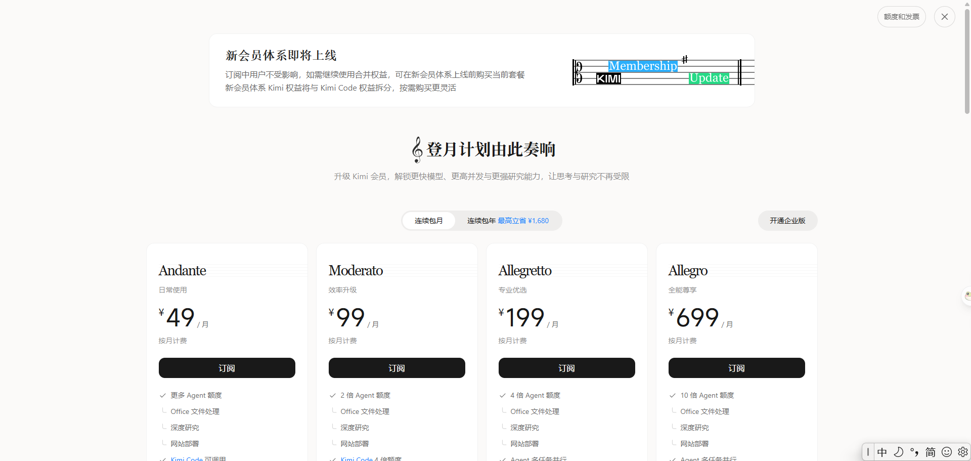This screenshot has height=461, width=971.
Task: Open the IME settings gear
Action: point(963,452)
